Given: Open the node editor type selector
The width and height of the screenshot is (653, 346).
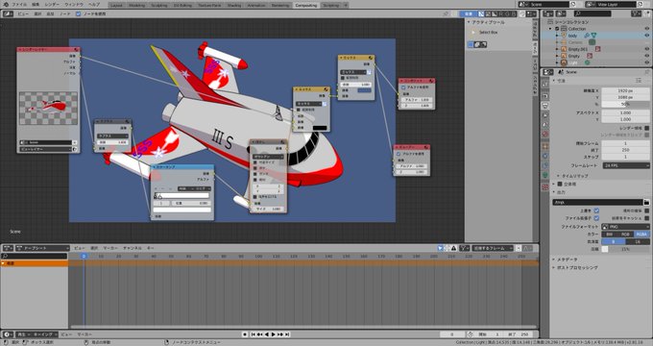Looking at the screenshot, I should tap(9, 13).
